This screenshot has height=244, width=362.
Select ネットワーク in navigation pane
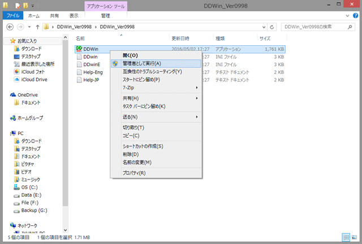[x=27, y=225]
